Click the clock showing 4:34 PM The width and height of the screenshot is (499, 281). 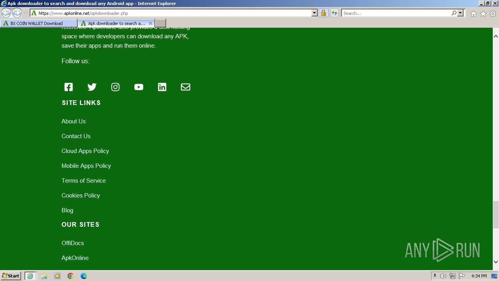click(x=479, y=276)
